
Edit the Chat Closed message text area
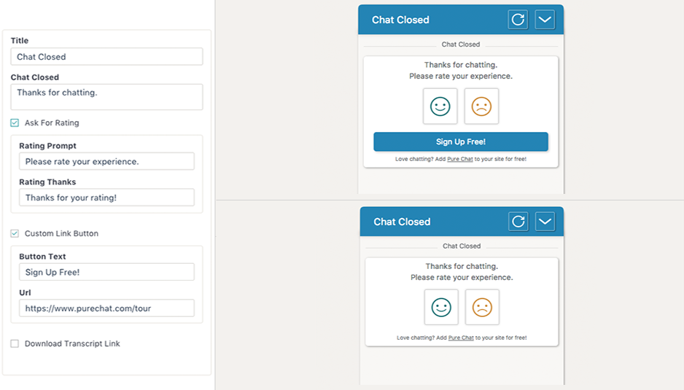coord(107,97)
